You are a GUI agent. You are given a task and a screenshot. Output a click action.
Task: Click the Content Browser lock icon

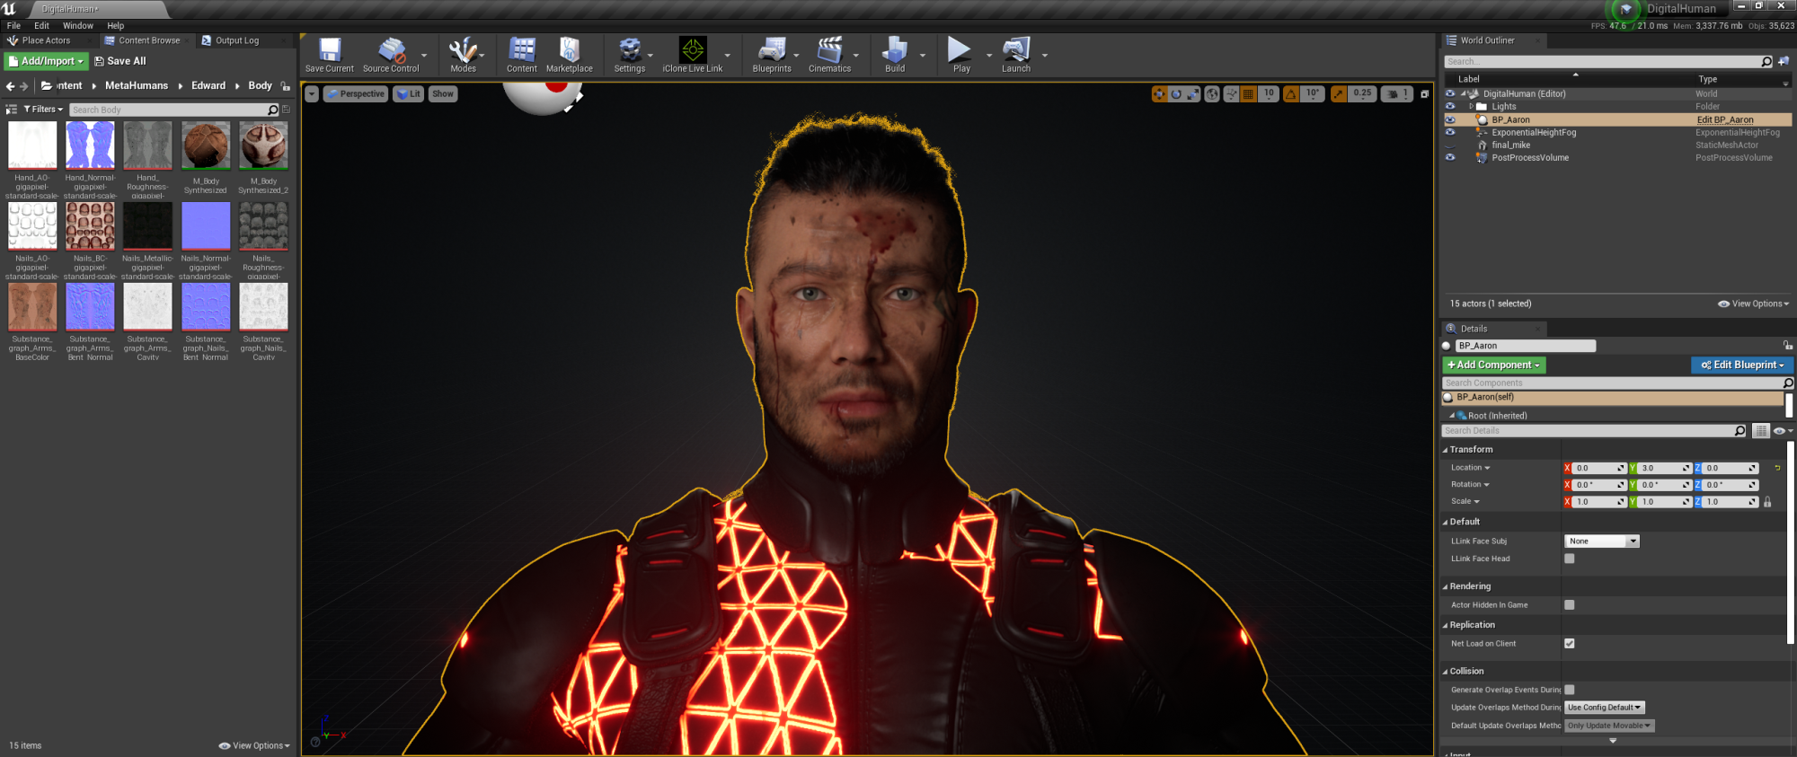pyautogui.click(x=286, y=86)
